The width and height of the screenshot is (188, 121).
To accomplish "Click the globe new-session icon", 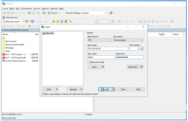I will coord(111,13).
